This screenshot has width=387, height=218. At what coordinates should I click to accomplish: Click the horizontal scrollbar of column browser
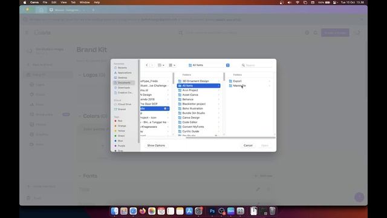(x=230, y=137)
